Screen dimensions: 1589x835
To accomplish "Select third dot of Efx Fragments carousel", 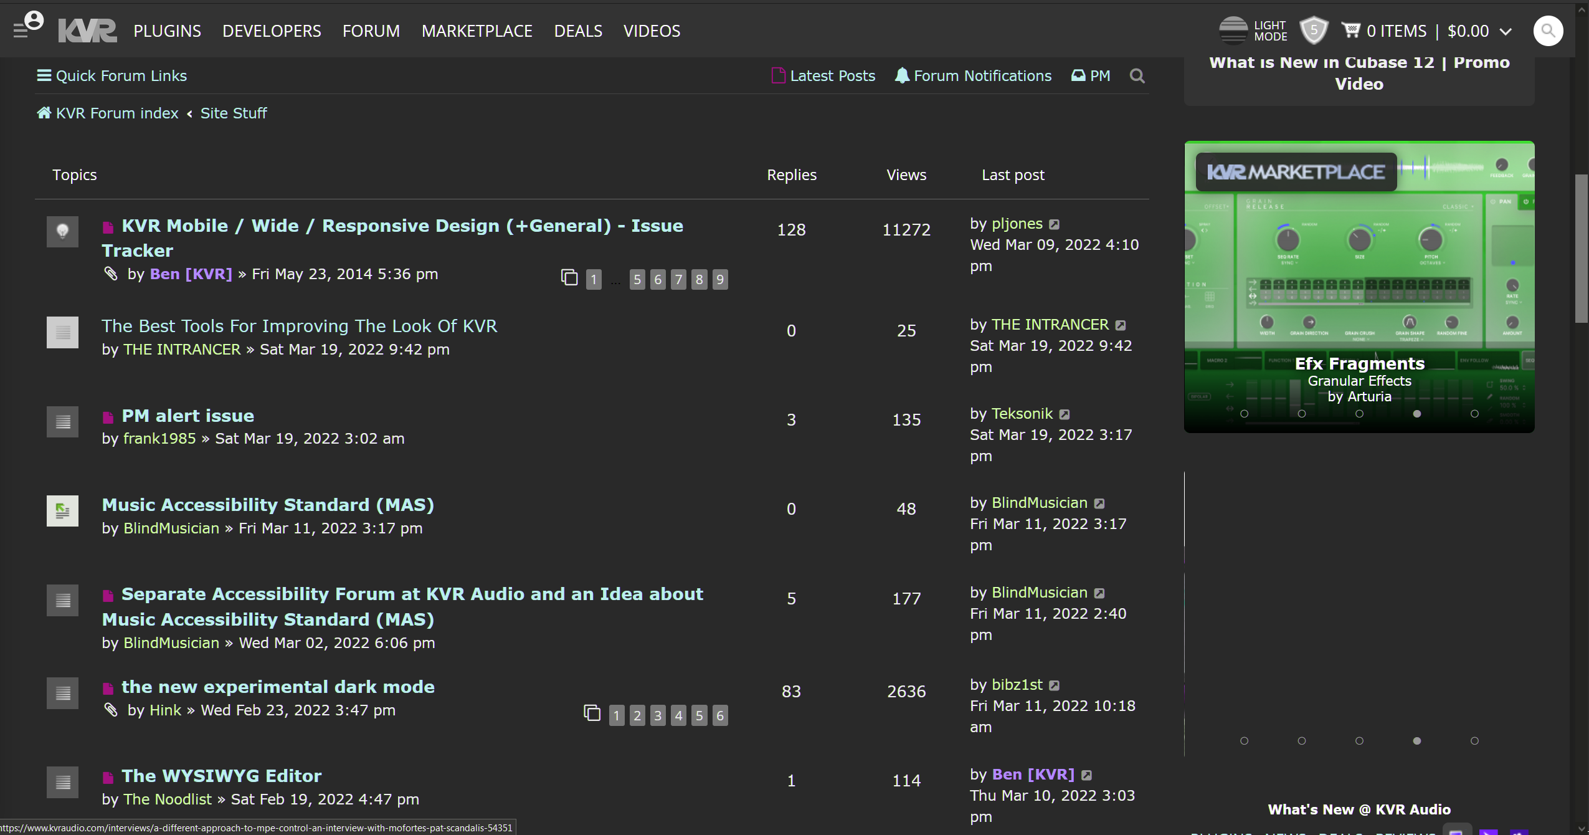I will click(1359, 414).
